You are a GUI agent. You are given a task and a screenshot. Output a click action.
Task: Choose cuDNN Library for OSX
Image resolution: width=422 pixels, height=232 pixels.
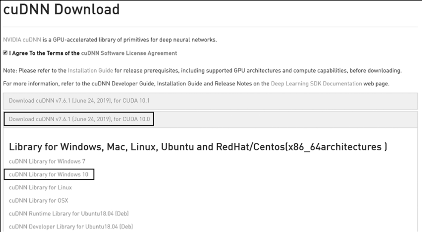point(38,201)
